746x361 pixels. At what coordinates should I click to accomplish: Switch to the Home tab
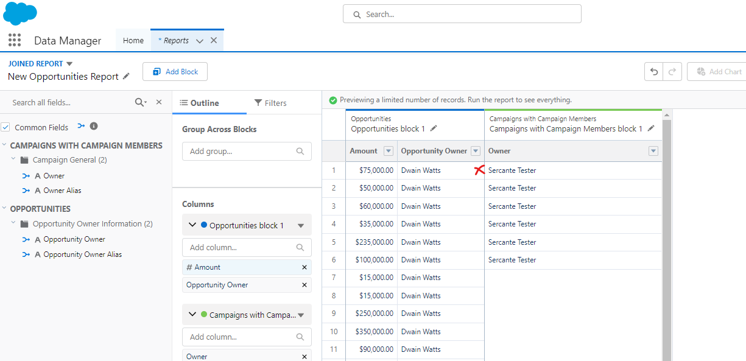tap(133, 41)
